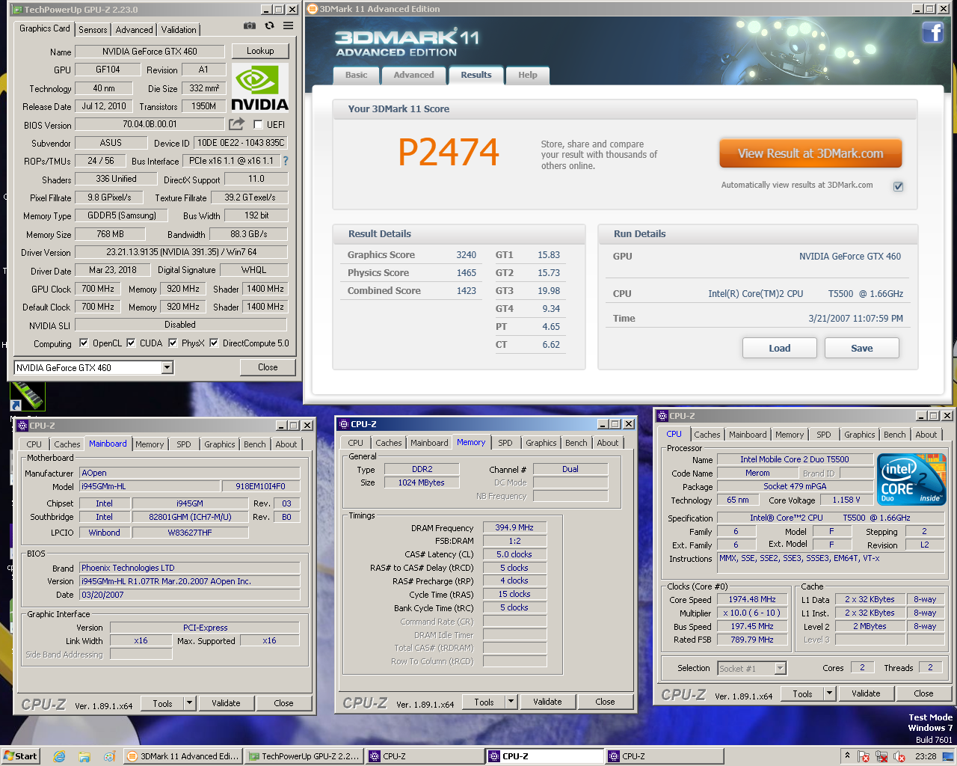Click the BIOS export arrow icon in GPU-Z

coord(237,123)
